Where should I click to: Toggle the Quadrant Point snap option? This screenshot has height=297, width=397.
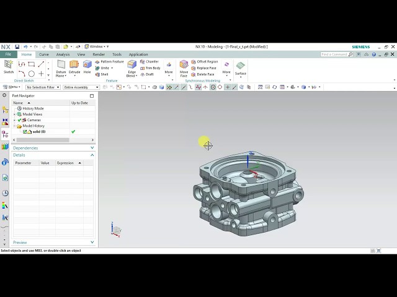(x=220, y=87)
